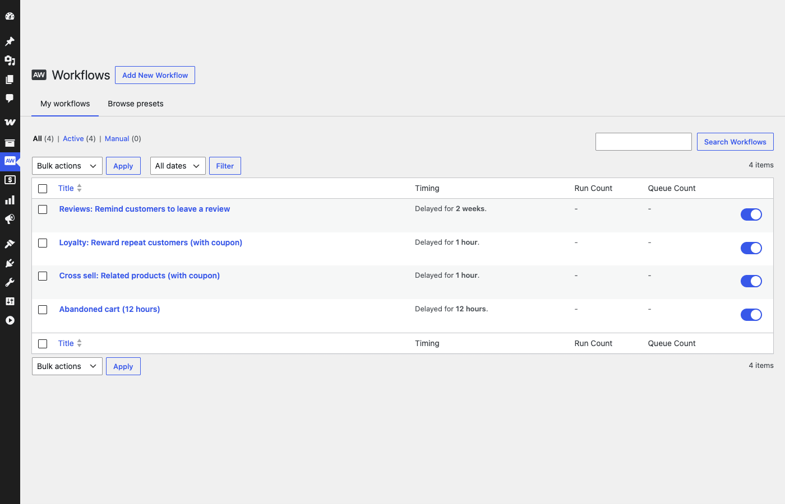Open Analytics bar chart icon

[x=10, y=200]
